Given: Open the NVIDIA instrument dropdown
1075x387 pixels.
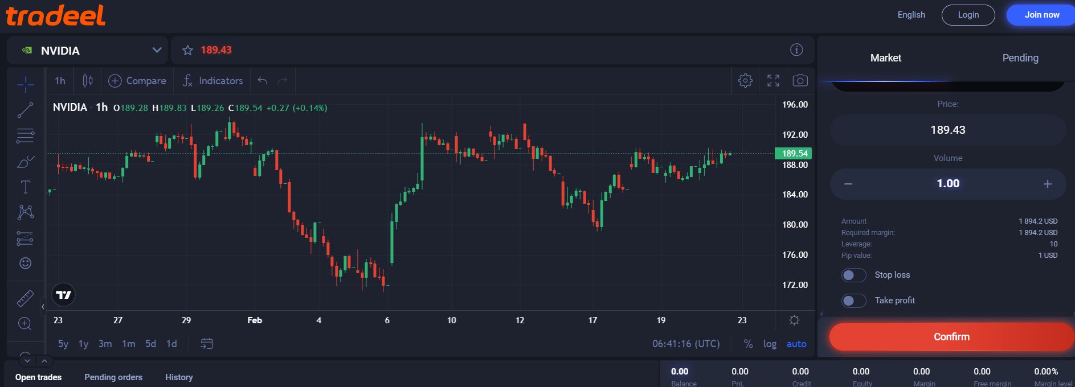Looking at the screenshot, I should click(x=88, y=50).
